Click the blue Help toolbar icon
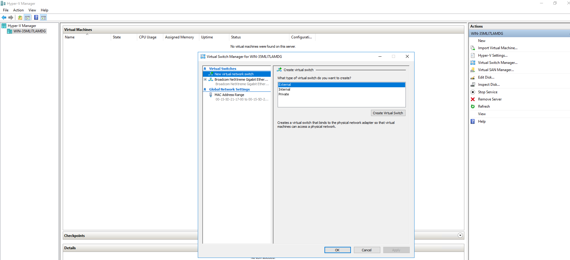Screen dimensions: 570x260 pos(36,17)
